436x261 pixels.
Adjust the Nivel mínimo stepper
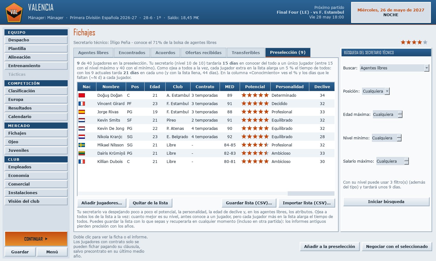(399, 138)
